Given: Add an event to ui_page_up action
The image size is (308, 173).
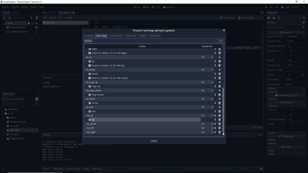Looking at the screenshot, I should pos(219,82).
